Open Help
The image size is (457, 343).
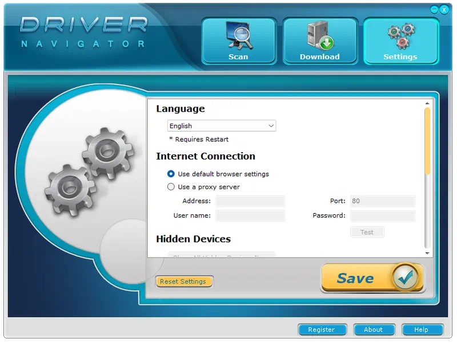(422, 330)
